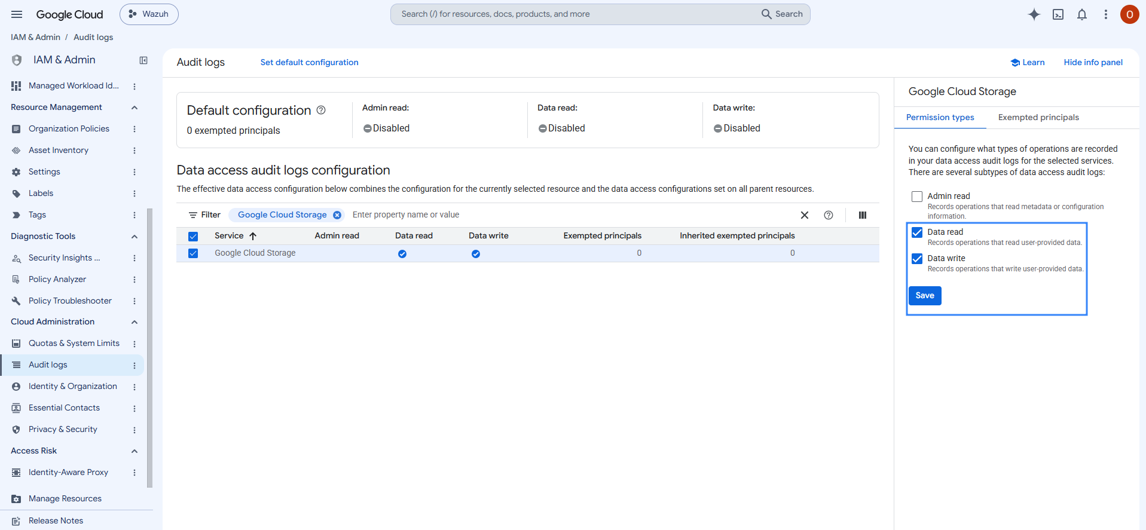Click Set default configuration link
1146x530 pixels.
310,63
